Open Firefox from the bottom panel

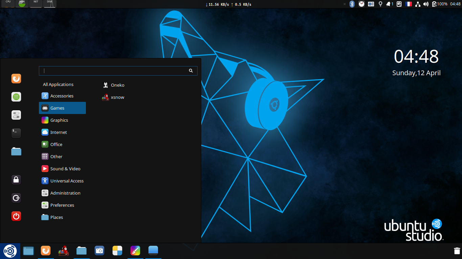coord(46,251)
